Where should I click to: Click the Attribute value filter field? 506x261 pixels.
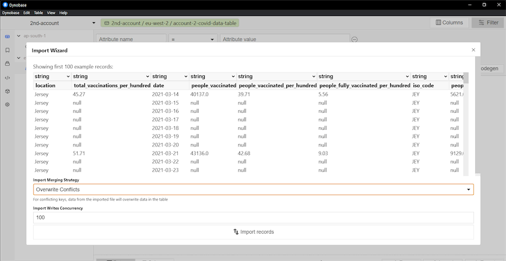(285, 39)
